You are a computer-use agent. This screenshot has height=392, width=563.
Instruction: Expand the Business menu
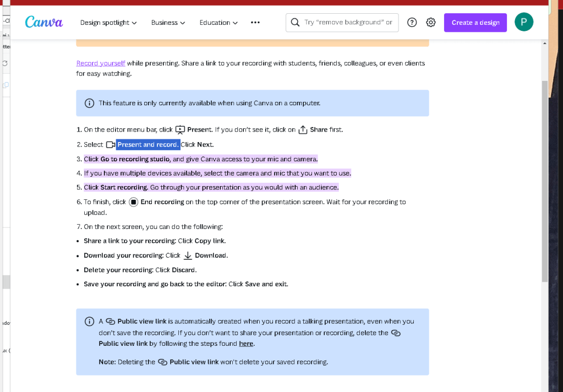point(168,22)
